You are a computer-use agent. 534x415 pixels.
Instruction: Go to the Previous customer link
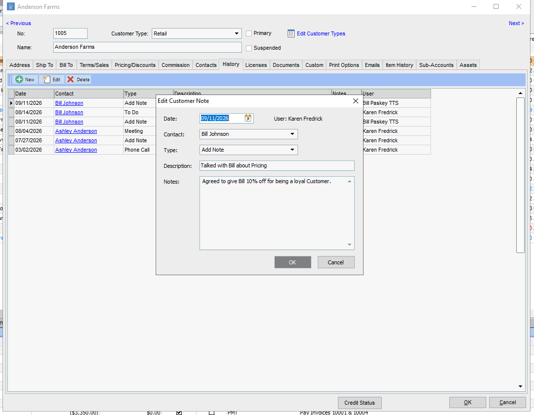point(19,23)
